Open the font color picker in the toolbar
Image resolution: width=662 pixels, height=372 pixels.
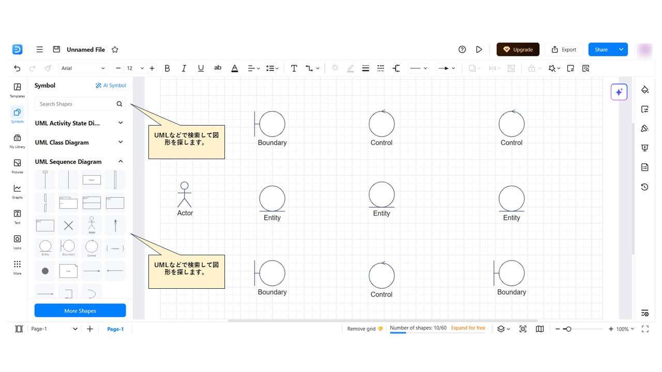234,68
